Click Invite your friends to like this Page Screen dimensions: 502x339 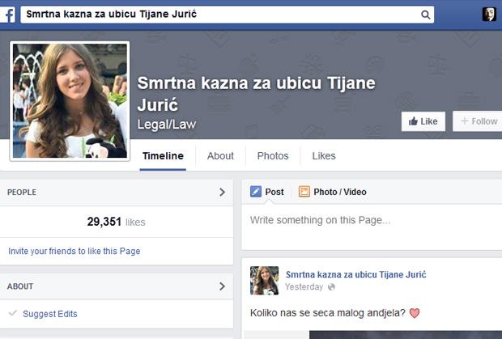[74, 251]
